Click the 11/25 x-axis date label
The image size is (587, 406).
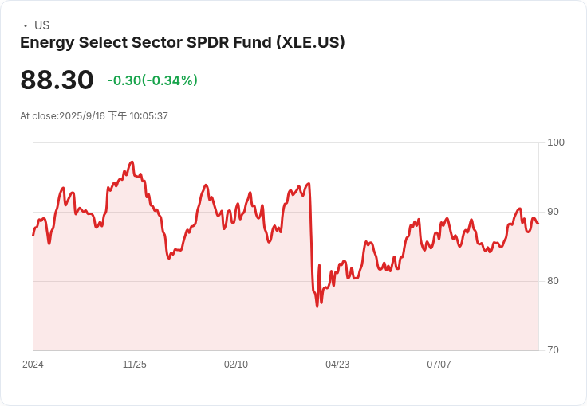[135, 364]
